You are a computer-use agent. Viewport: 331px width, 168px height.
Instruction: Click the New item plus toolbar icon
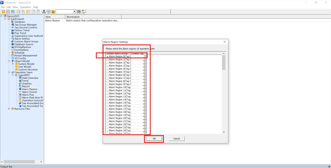point(34,11)
